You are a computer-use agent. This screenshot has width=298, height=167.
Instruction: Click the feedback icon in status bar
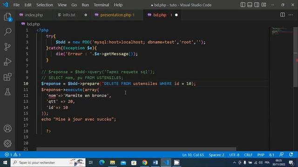(281, 154)
